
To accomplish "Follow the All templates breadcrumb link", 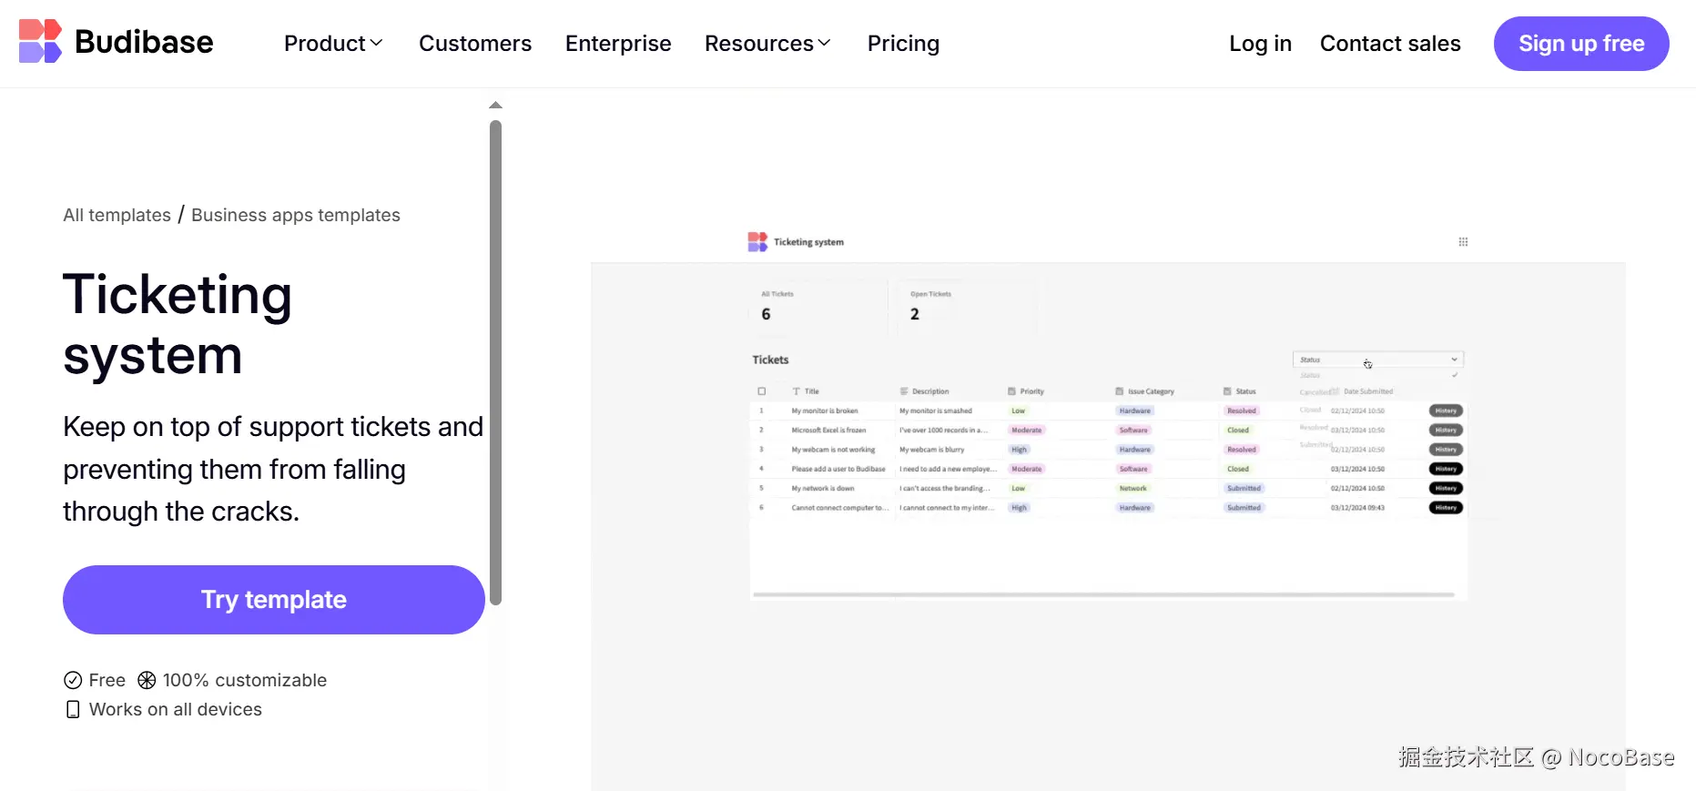I will pyautogui.click(x=117, y=215).
